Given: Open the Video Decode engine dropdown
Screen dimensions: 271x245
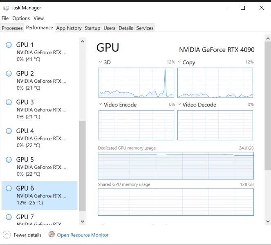Looking at the screenshot, I should tap(179, 104).
